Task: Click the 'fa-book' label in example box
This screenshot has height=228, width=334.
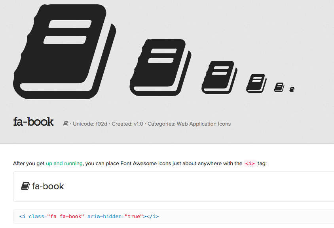Action: [48, 187]
